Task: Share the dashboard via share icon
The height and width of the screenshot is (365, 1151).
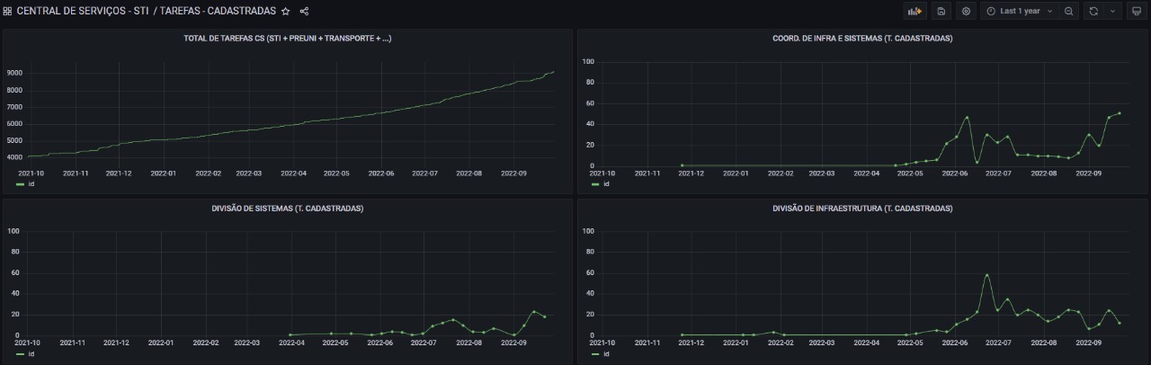Action: pyautogui.click(x=304, y=11)
